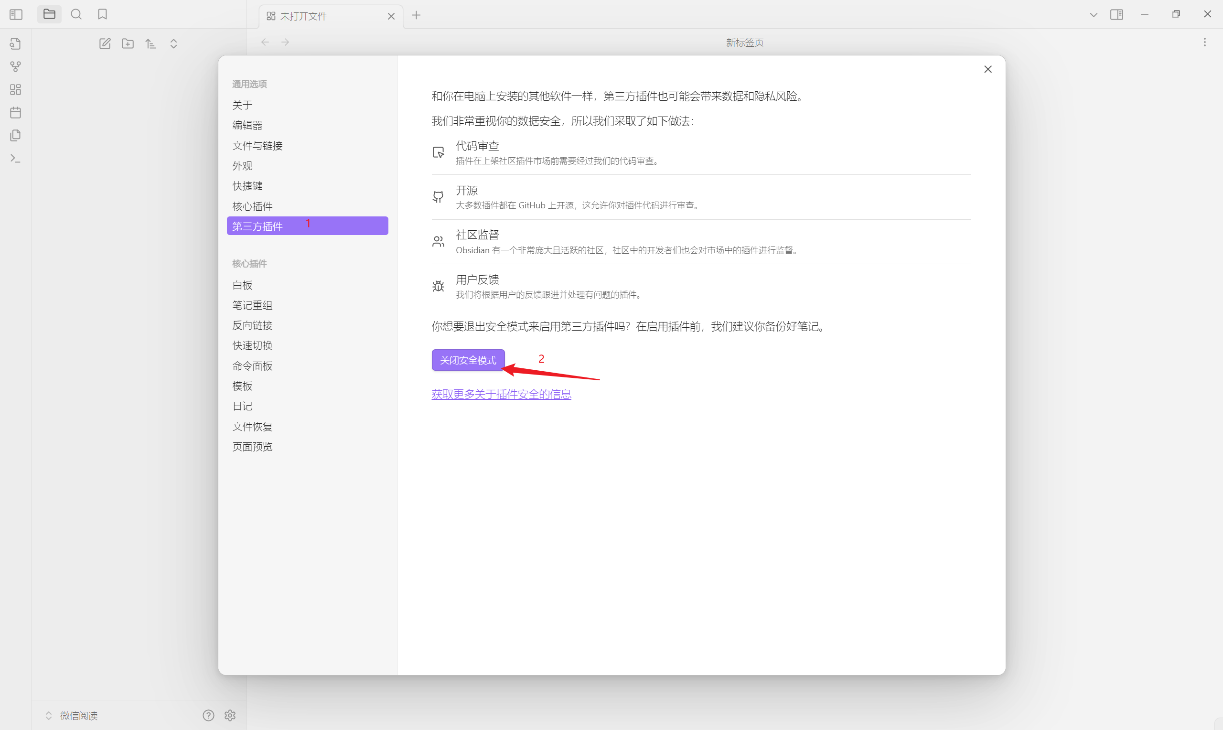Toggle the left sidebar collapse icon

coord(16,15)
